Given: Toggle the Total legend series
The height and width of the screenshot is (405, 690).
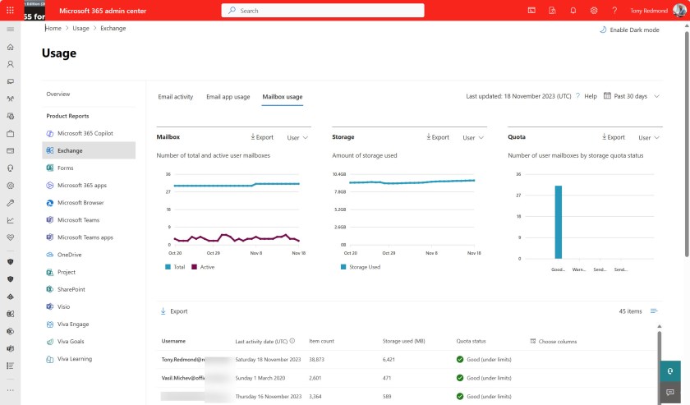Looking at the screenshot, I should pos(175,267).
